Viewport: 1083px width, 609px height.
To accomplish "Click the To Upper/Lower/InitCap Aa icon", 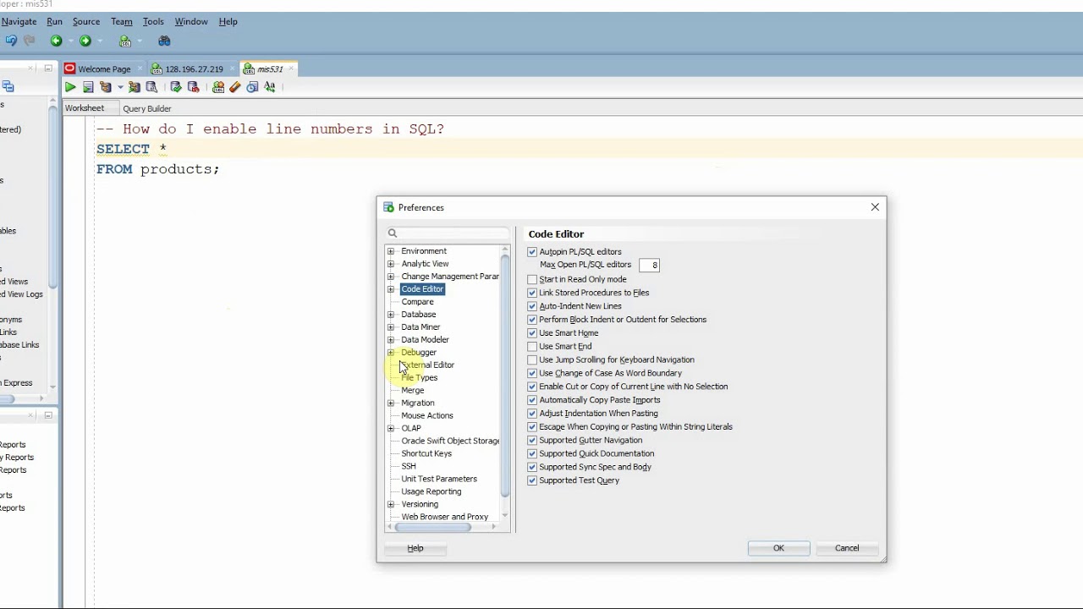I will click(270, 87).
